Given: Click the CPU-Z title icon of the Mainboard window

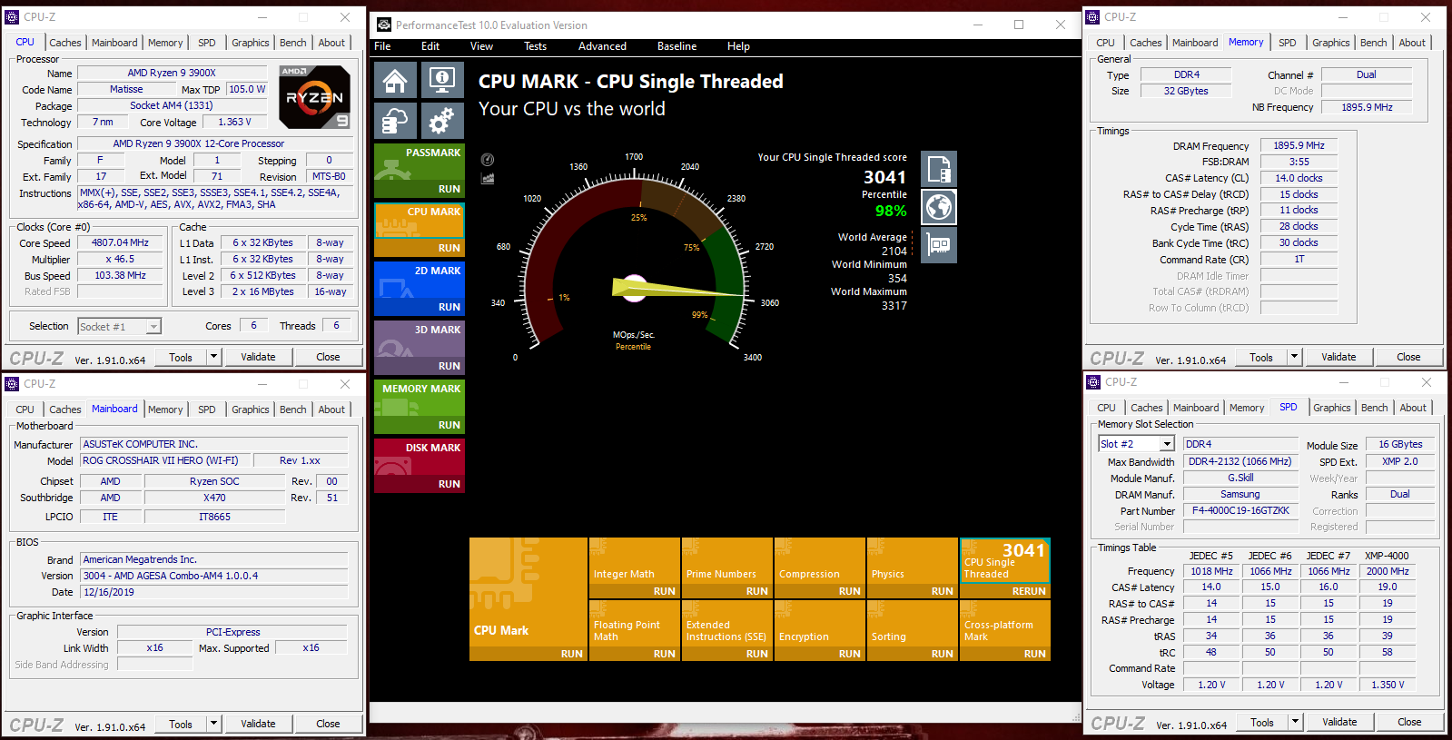Looking at the screenshot, I should 12,384.
